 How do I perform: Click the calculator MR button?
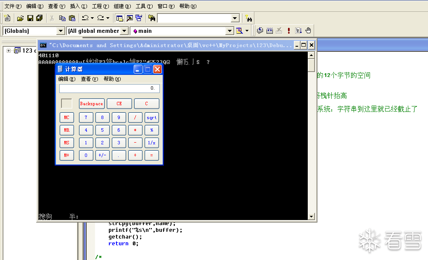66,130
